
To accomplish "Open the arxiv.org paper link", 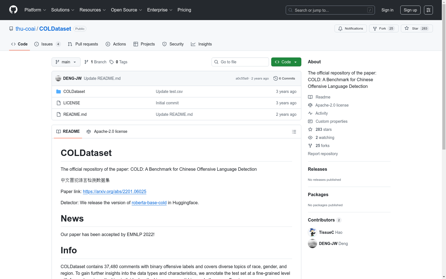I will point(115,191).
